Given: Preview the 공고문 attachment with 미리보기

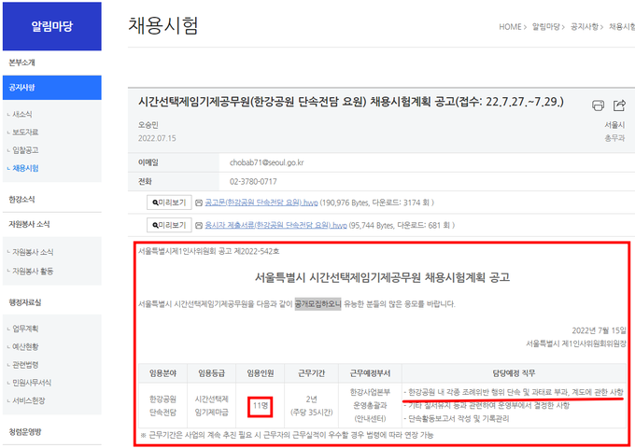Looking at the screenshot, I should coord(169,203).
